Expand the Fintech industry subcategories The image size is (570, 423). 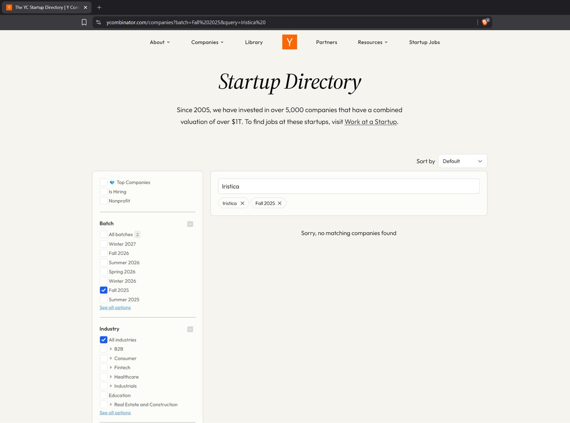point(111,367)
